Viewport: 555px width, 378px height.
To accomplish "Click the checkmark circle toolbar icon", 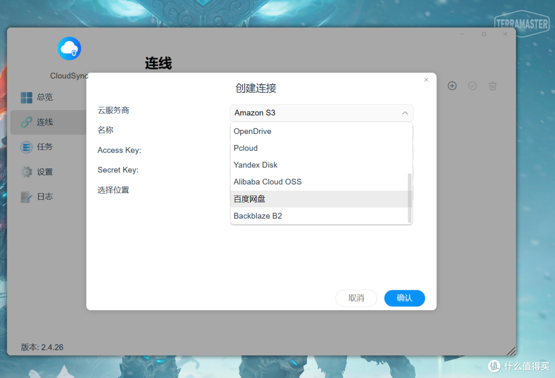I will [473, 86].
